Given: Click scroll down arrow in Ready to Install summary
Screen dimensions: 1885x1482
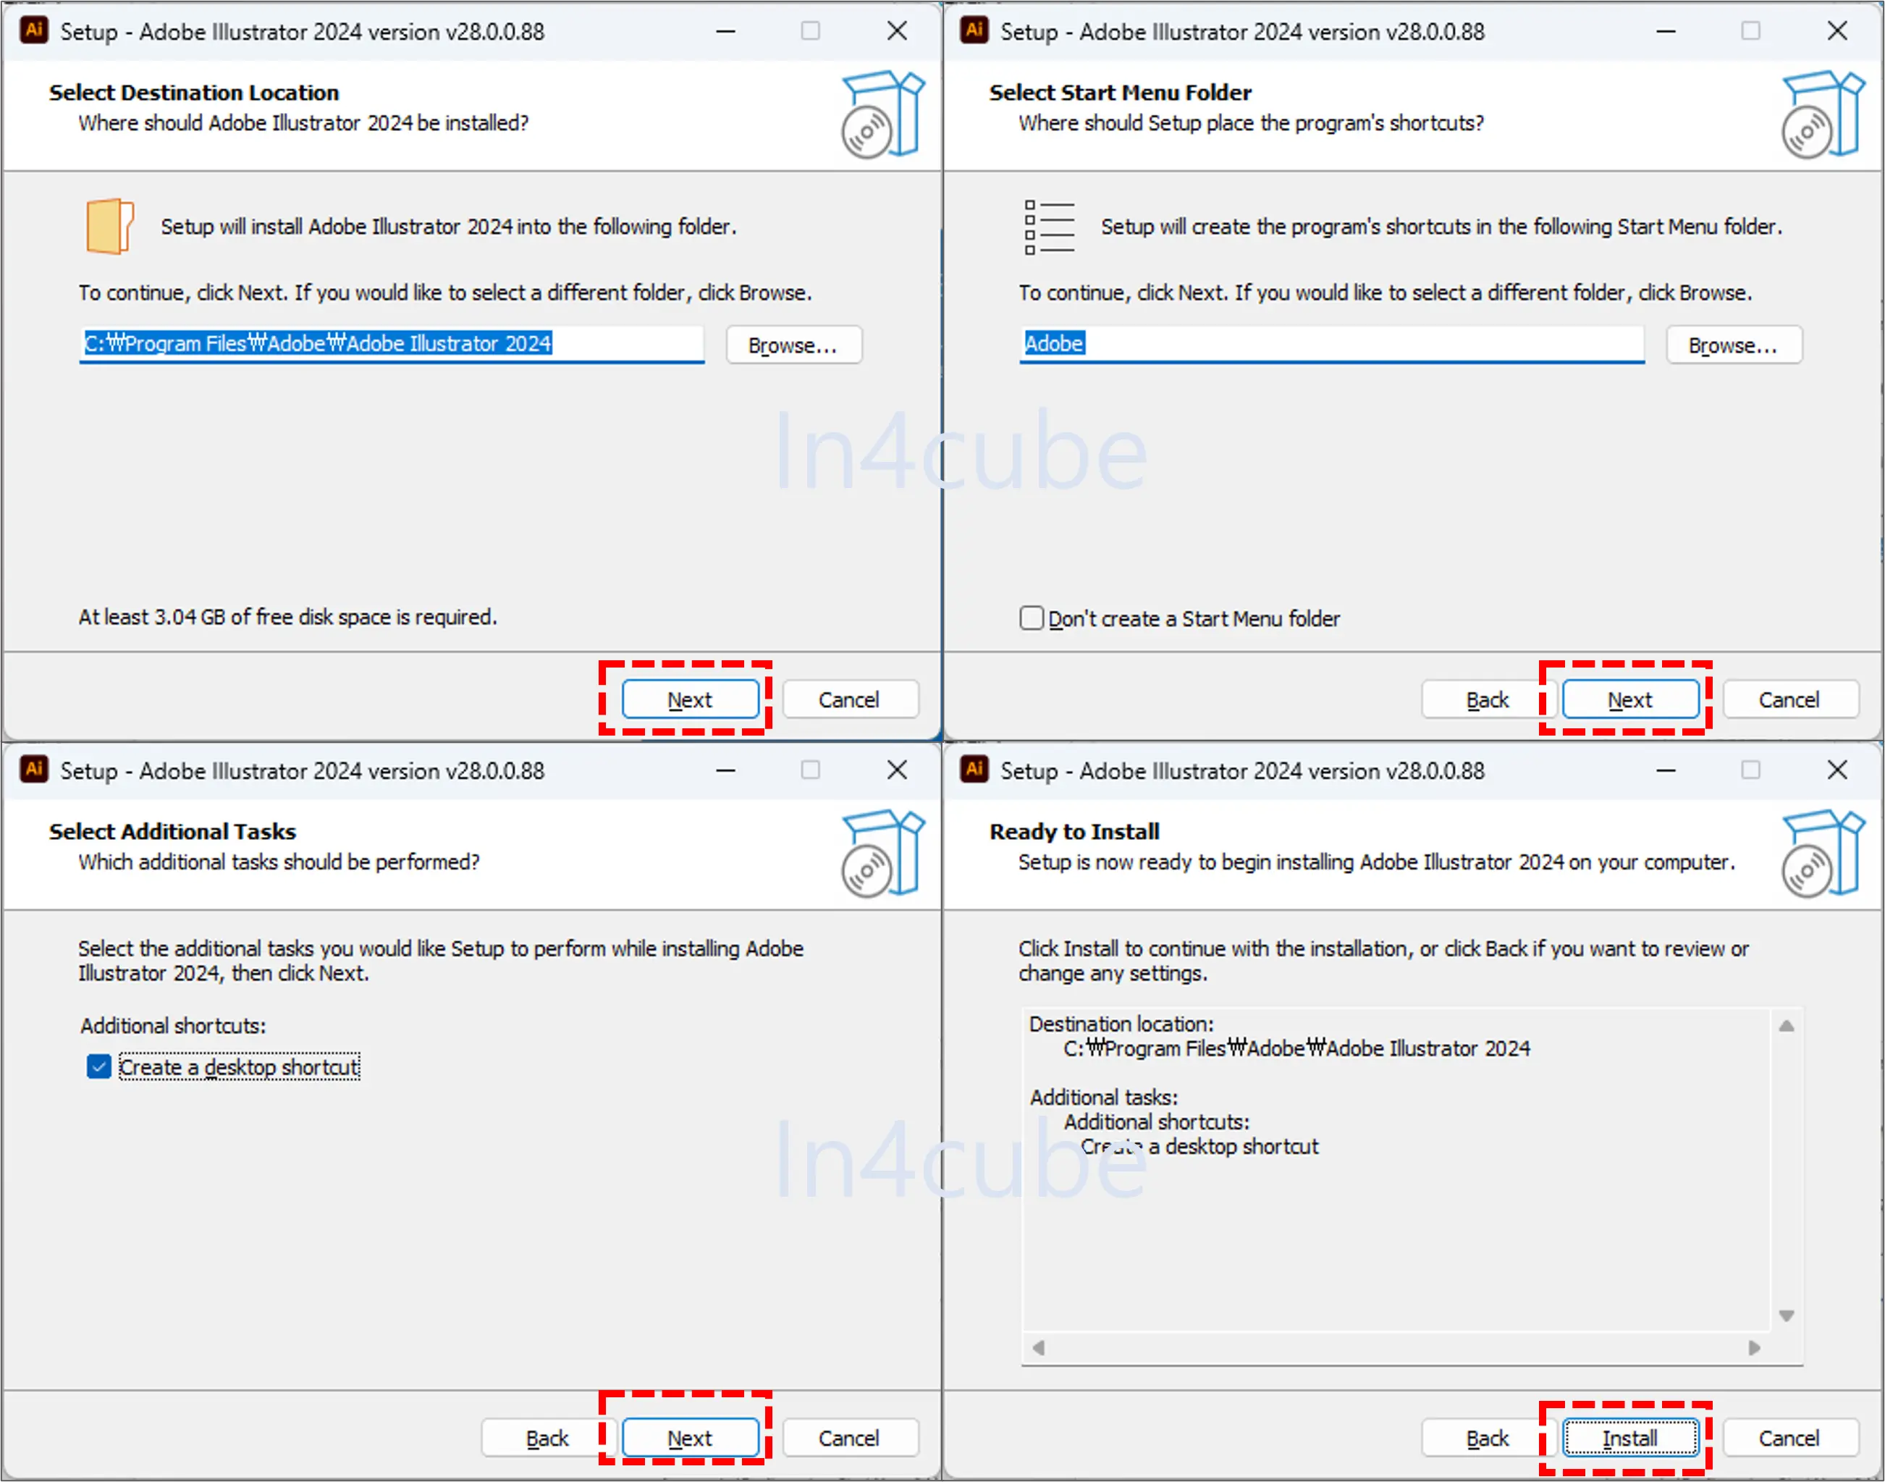Looking at the screenshot, I should [x=1786, y=1315].
